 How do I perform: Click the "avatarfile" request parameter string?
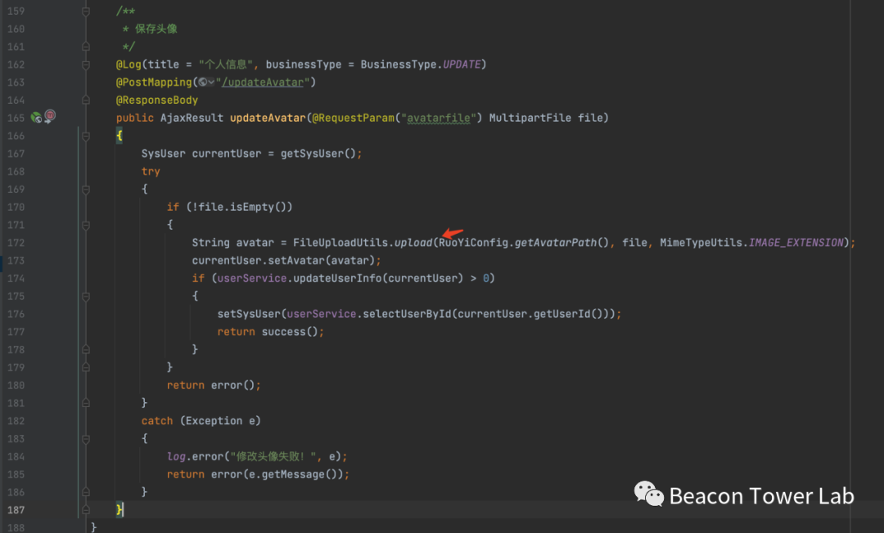[x=439, y=118]
